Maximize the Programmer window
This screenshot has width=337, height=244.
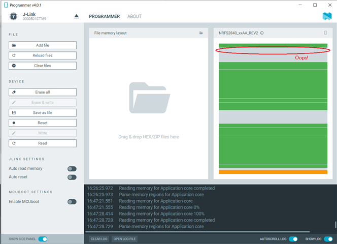tap(315, 5)
